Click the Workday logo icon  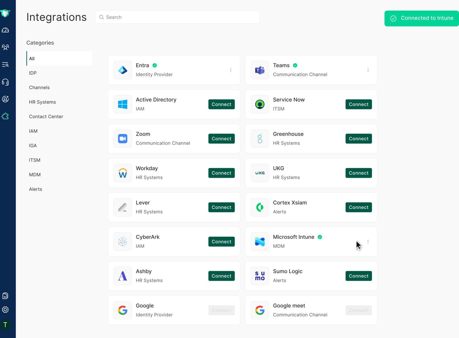(122, 173)
